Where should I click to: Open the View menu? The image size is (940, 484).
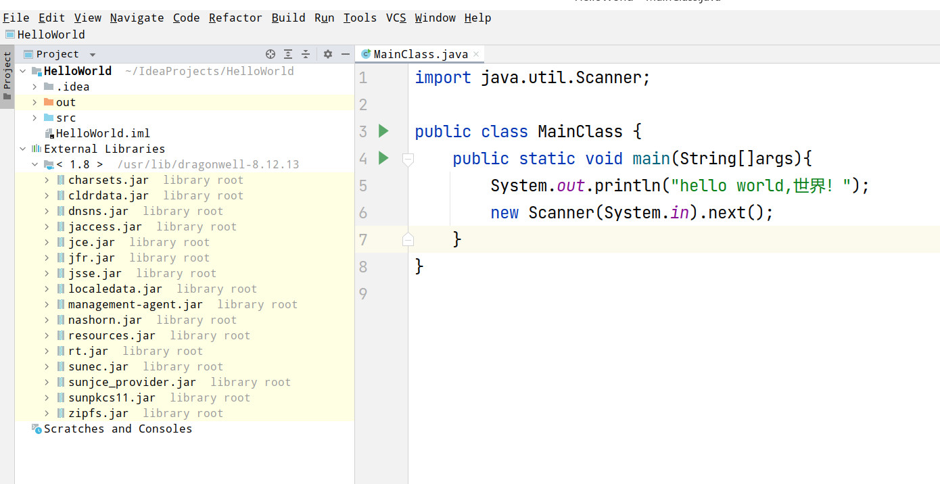[x=88, y=18]
